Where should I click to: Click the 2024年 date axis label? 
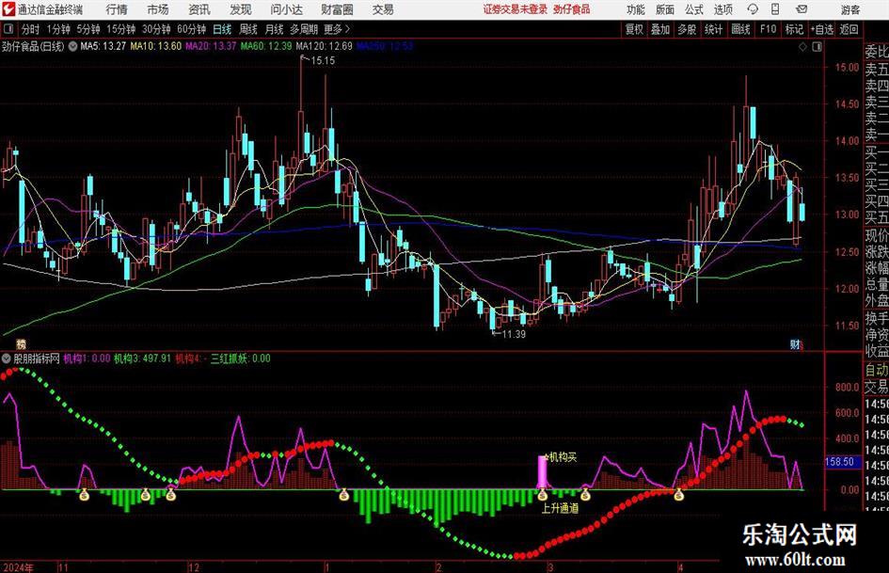tap(18, 566)
